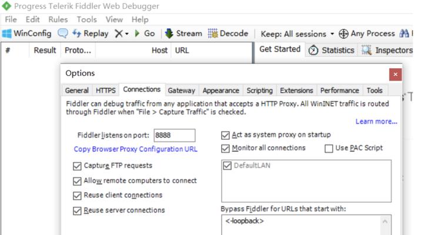The height and width of the screenshot is (235, 421).
Task: Open the Extensions options tab
Action: 296,90
